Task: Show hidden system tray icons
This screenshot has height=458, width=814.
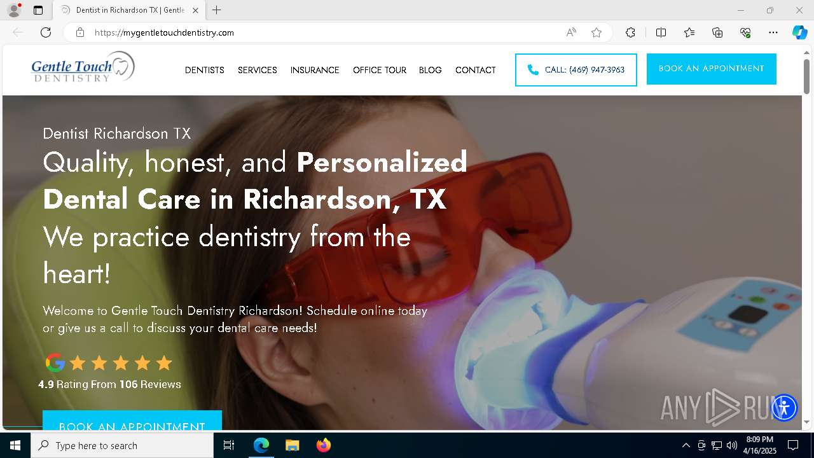Action: (x=686, y=445)
